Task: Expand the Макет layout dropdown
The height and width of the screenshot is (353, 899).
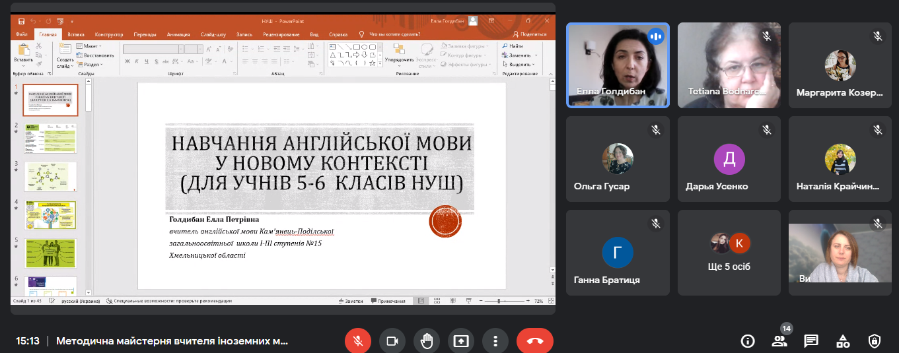Action: point(90,46)
